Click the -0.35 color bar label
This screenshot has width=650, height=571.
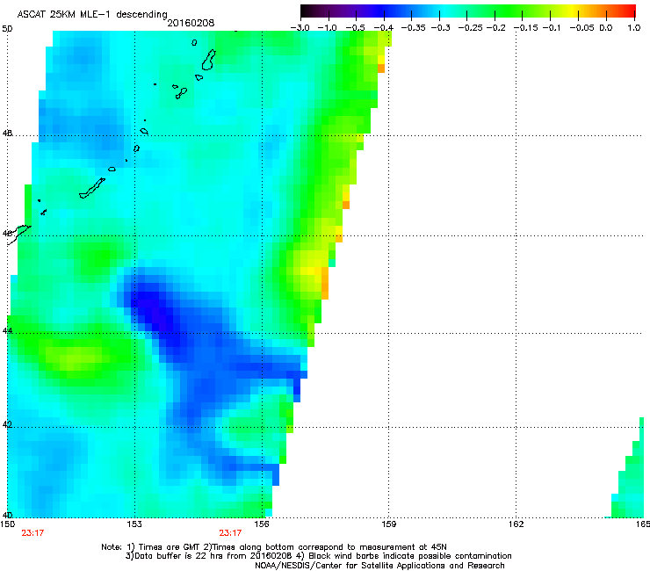click(414, 28)
